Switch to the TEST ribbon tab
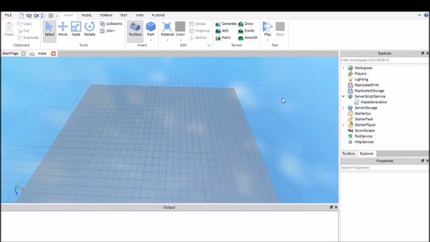Screen dimensions: 430x242 pyautogui.click(x=124, y=15)
